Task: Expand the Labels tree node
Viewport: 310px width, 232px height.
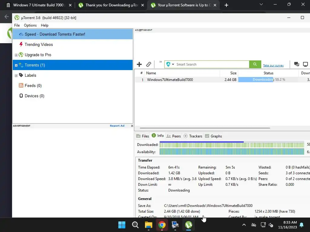Action: (x=16, y=76)
